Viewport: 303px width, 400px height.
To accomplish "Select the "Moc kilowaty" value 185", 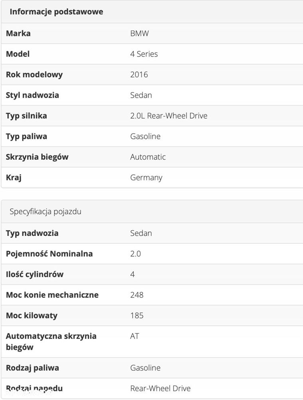I will (x=137, y=316).
